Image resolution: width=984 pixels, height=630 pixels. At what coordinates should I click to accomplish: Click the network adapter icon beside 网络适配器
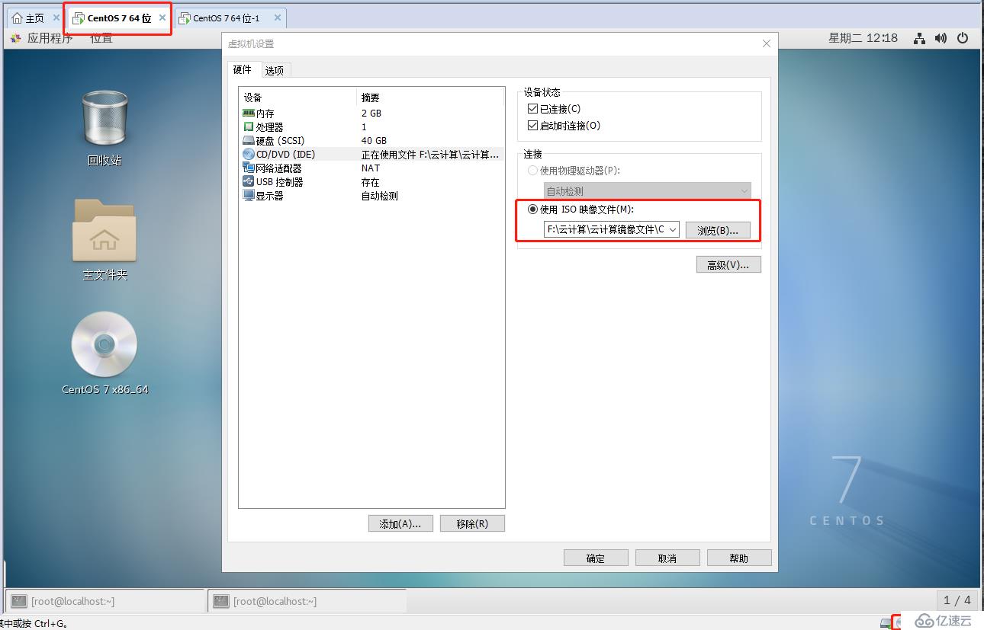click(248, 168)
